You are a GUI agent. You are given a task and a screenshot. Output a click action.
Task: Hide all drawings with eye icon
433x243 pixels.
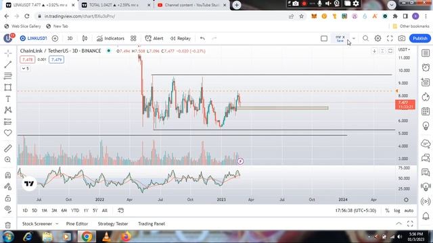8,209
